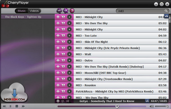Select M83 - Too Late track title

point(86,36)
